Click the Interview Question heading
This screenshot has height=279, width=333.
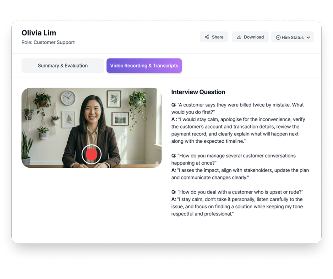[x=198, y=92]
